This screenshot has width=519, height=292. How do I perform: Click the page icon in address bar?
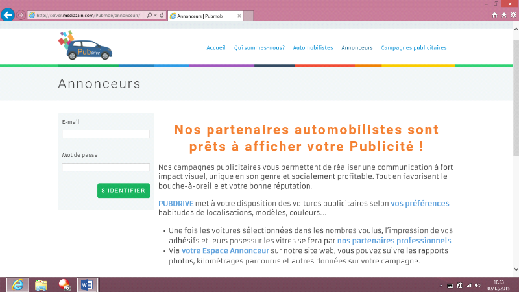click(32, 15)
